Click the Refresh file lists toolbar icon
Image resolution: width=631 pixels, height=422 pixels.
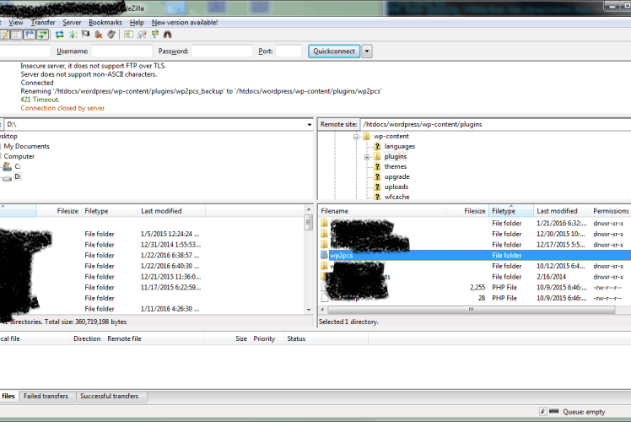pyautogui.click(x=60, y=35)
